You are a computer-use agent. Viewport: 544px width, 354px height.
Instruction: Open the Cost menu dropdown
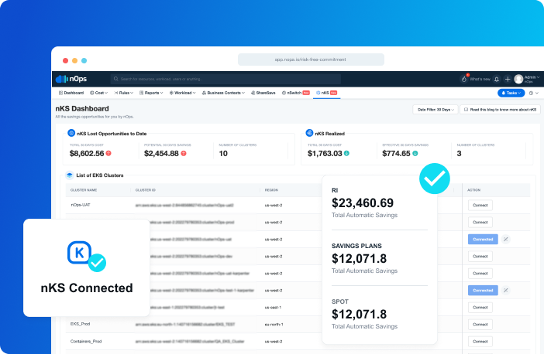tap(98, 93)
